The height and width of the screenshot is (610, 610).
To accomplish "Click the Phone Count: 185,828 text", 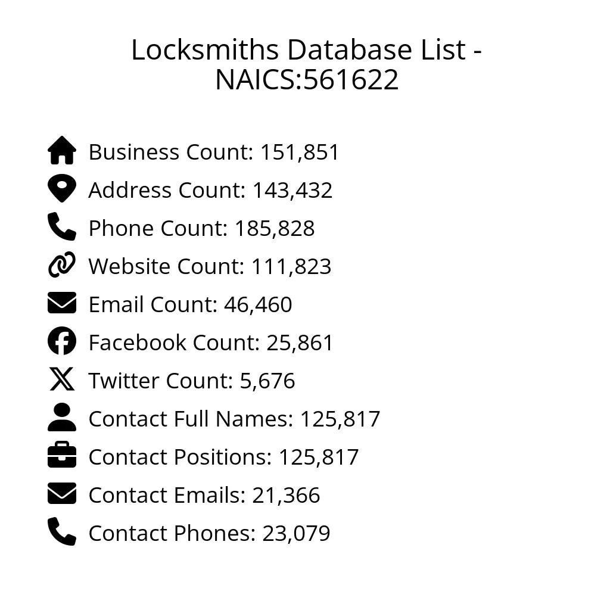I will point(201,228).
